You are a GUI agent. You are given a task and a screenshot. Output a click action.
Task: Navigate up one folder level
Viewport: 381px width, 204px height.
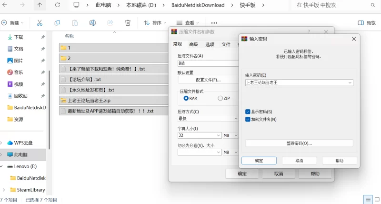(40, 5)
